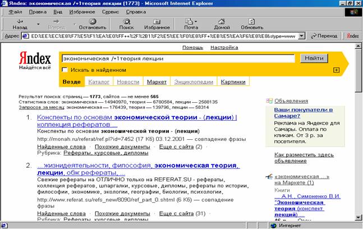Open the second result about экономическая теория, лекции
The height and width of the screenshot is (229, 363).
click(138, 169)
